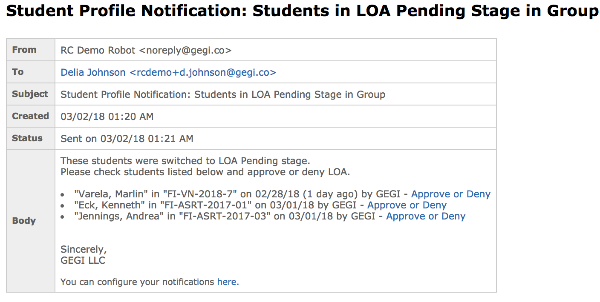
Task: Open Delia Johnson's email address link
Action: pos(168,72)
